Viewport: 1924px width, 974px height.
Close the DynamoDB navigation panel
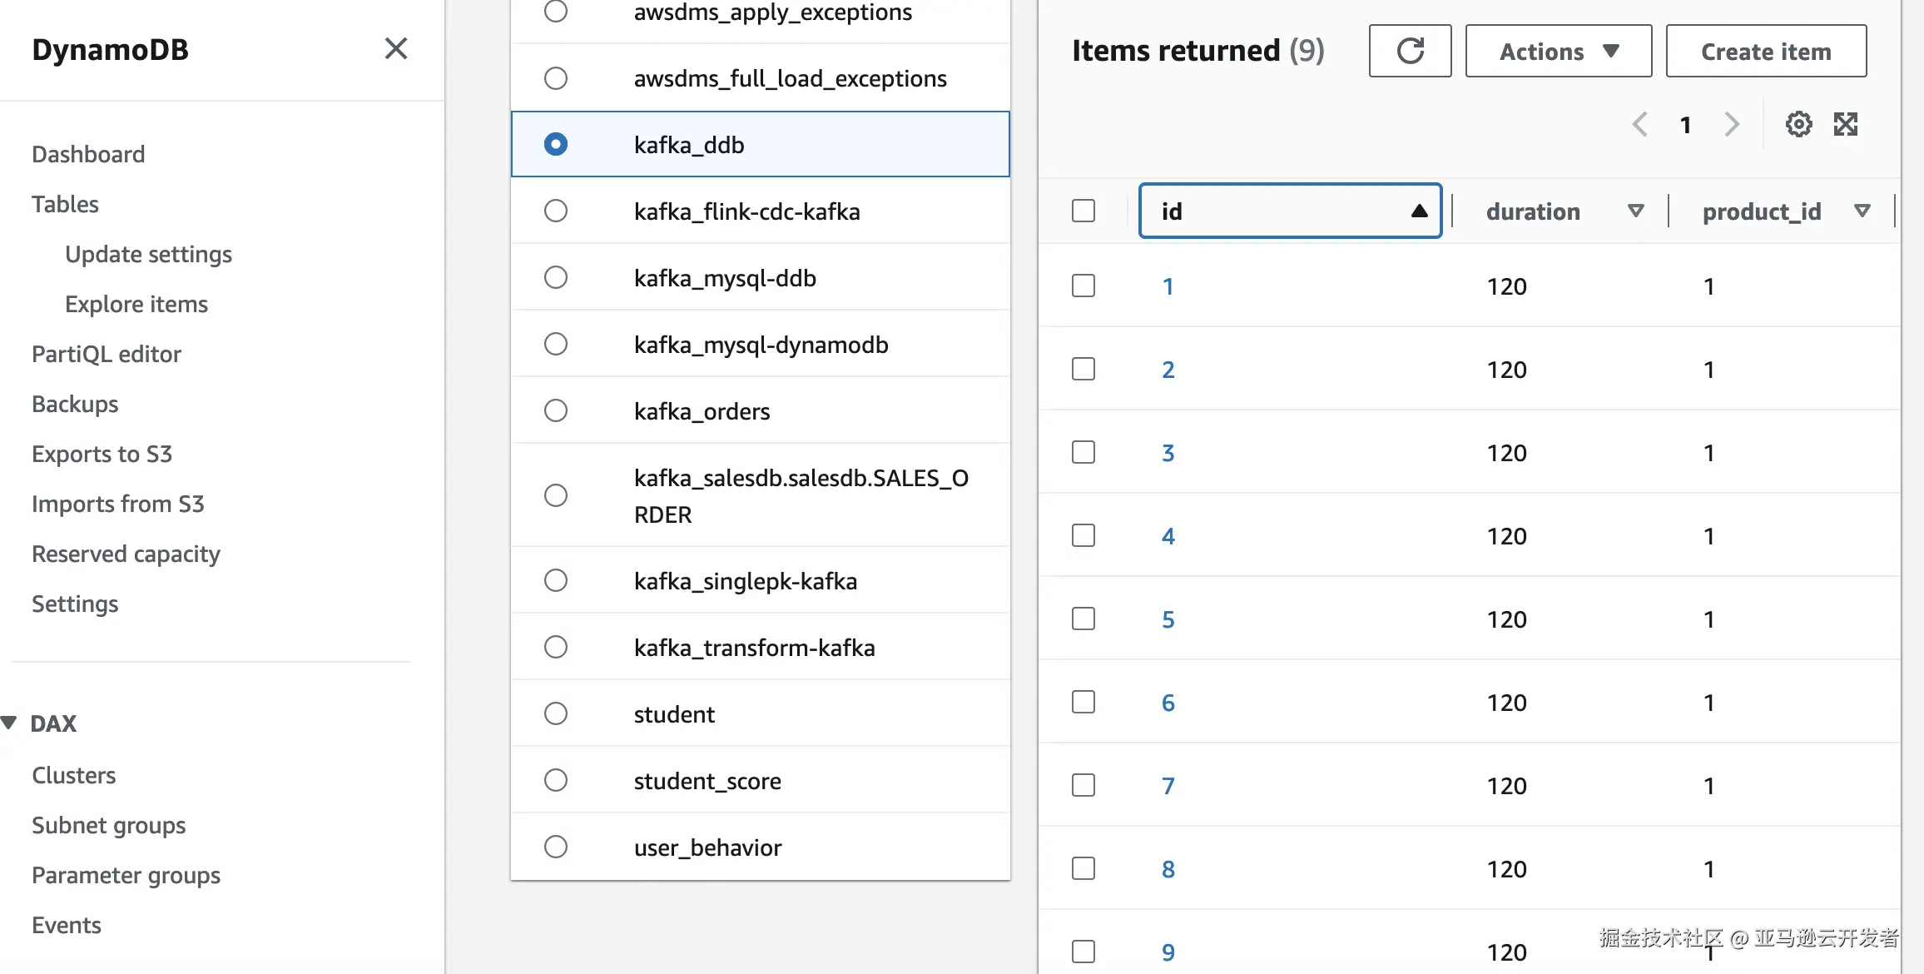click(x=396, y=49)
